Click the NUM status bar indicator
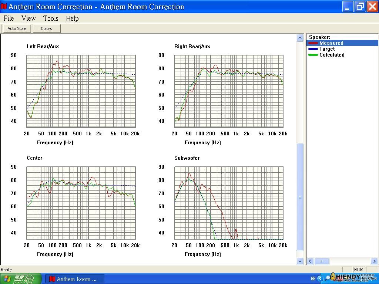Image resolution: width=379 pixels, height=284 pixels. pos(359,269)
